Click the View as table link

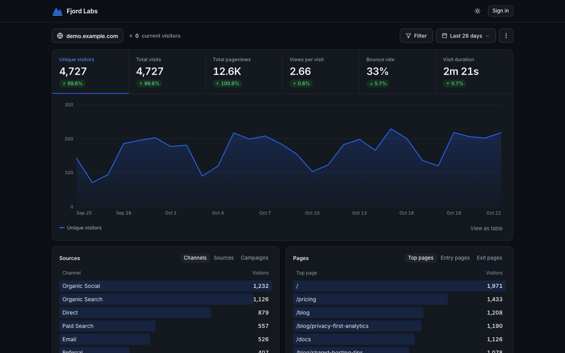pos(487,228)
